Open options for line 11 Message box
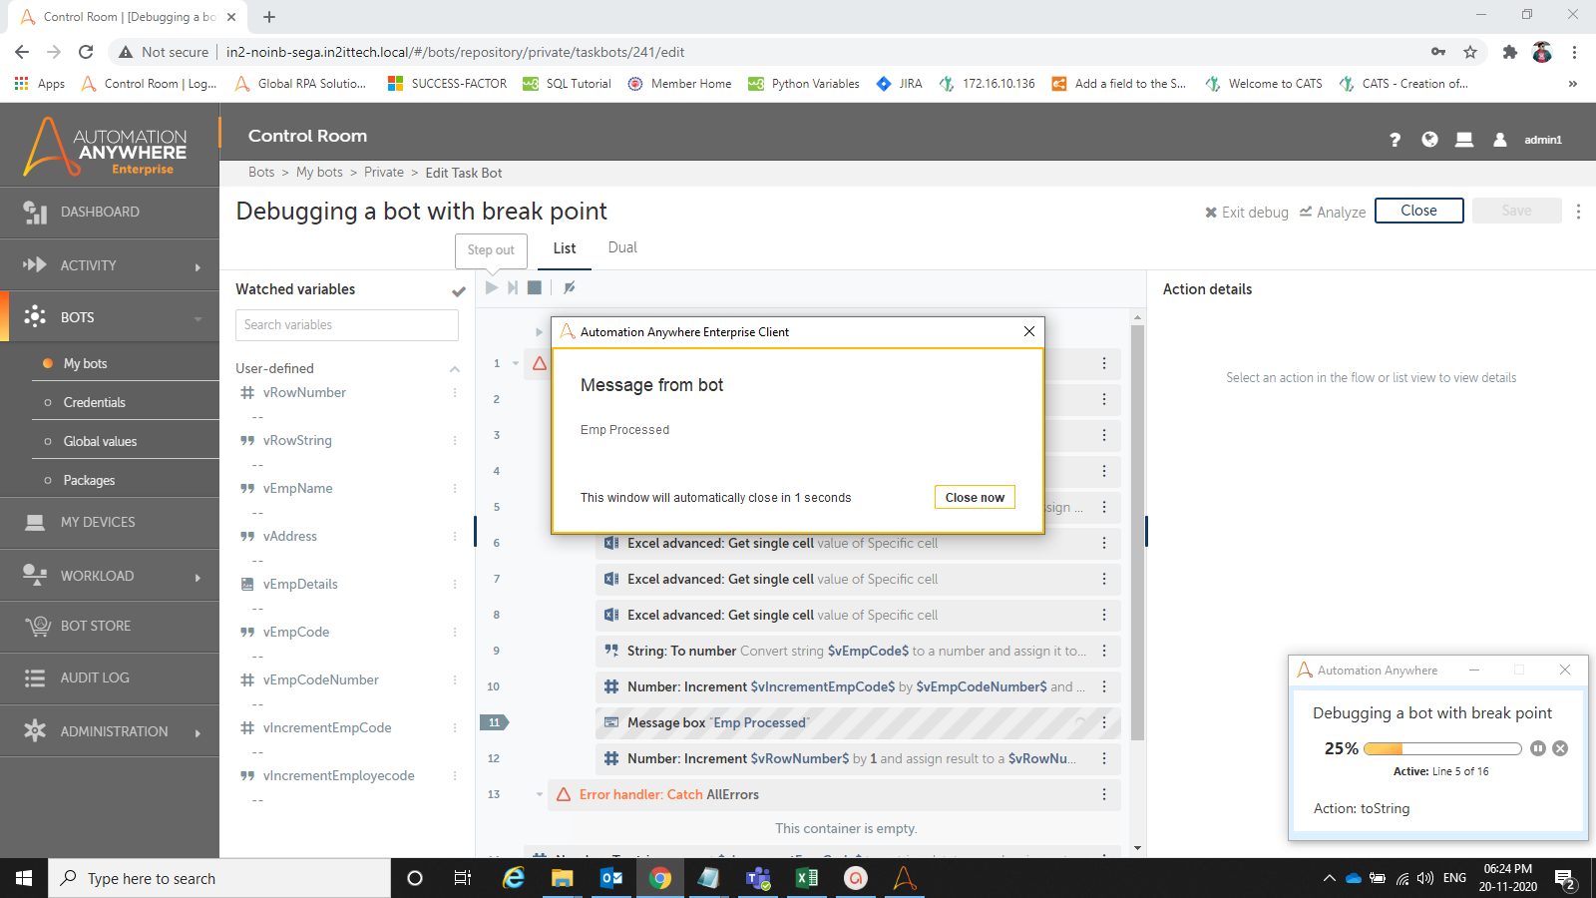Screen dimensions: 1596x898 pos(1104,722)
